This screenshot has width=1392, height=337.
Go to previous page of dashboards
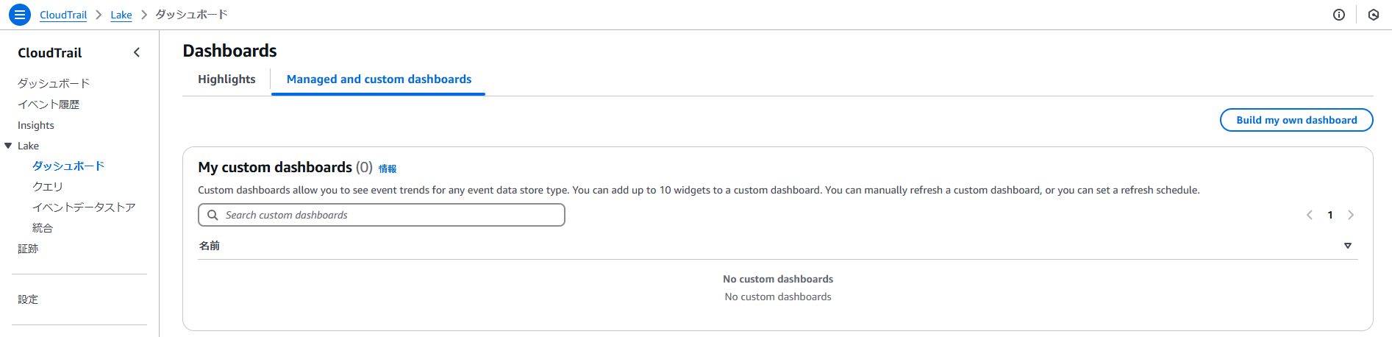pos(1309,215)
